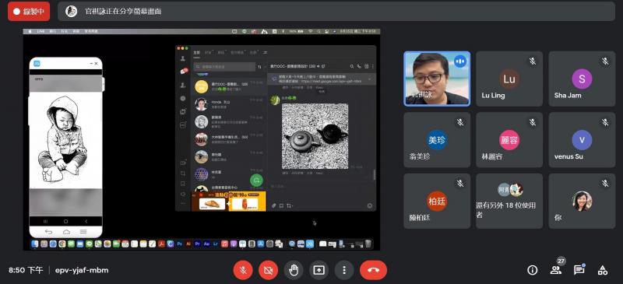Expand the pinned announcement chevron

[x=370, y=79]
